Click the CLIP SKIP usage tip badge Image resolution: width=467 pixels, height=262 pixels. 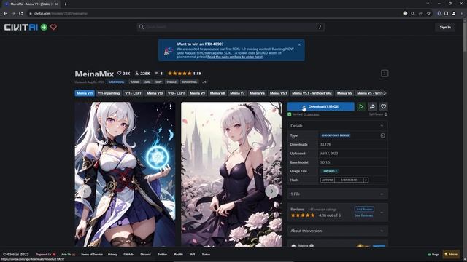click(329, 171)
